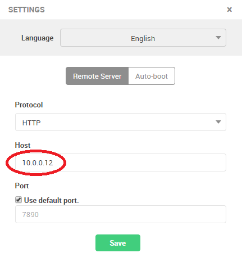Close the Settings dialog with the X
Image resolution: width=242 pixels, height=262 pixels.
coord(229,10)
